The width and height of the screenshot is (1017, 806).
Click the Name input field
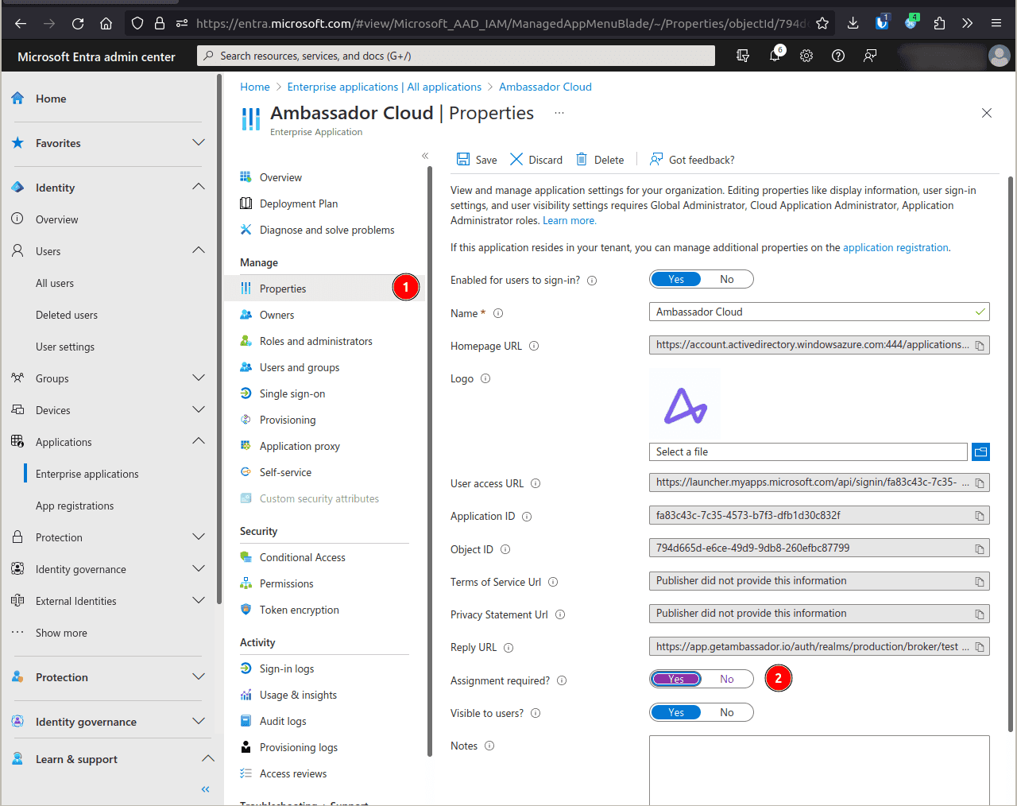click(x=819, y=312)
